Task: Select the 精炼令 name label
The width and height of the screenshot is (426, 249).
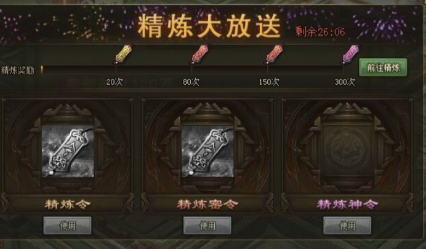Action: pyautogui.click(x=67, y=204)
